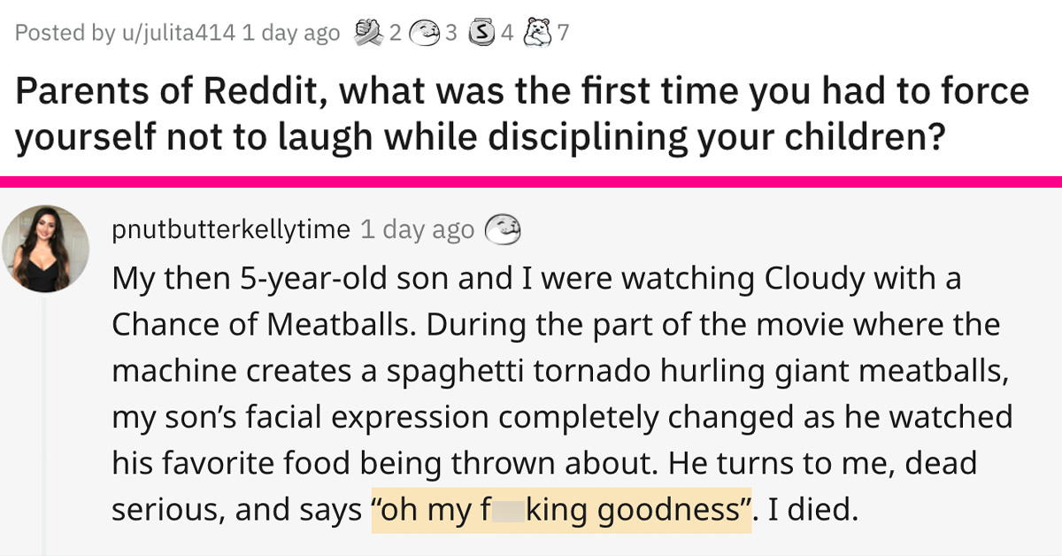Click the bear hug award icon

tap(536, 34)
